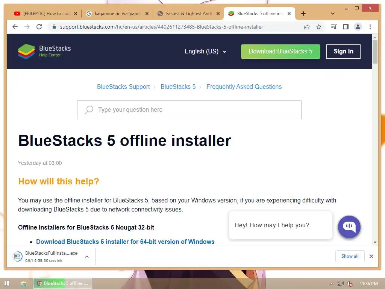
Task: Click the browser forward arrow
Action: [x=27, y=27]
